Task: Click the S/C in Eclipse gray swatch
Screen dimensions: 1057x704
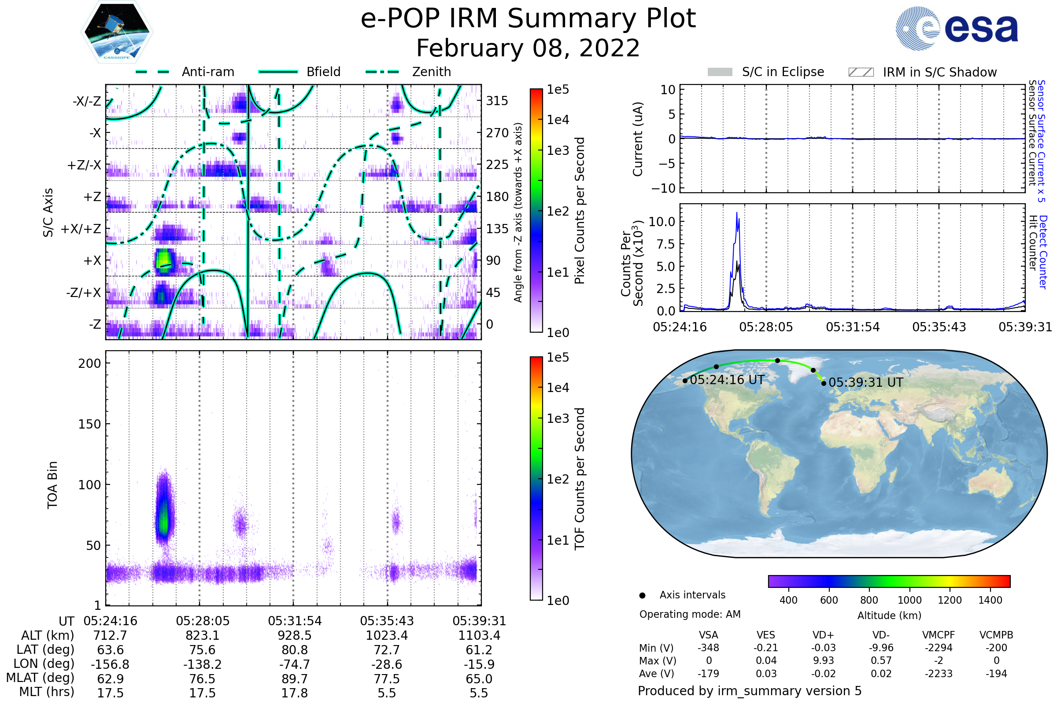Action: pyautogui.click(x=720, y=72)
